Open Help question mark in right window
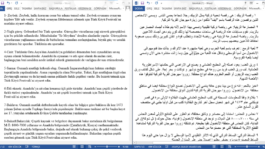 point(245,3)
